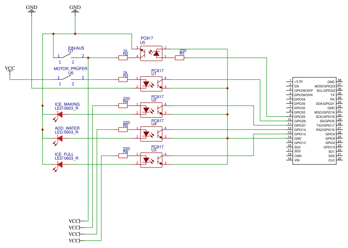Select the EIN/AUS switch U7 symbol
The width and height of the screenshot is (348, 248).
point(67,56)
